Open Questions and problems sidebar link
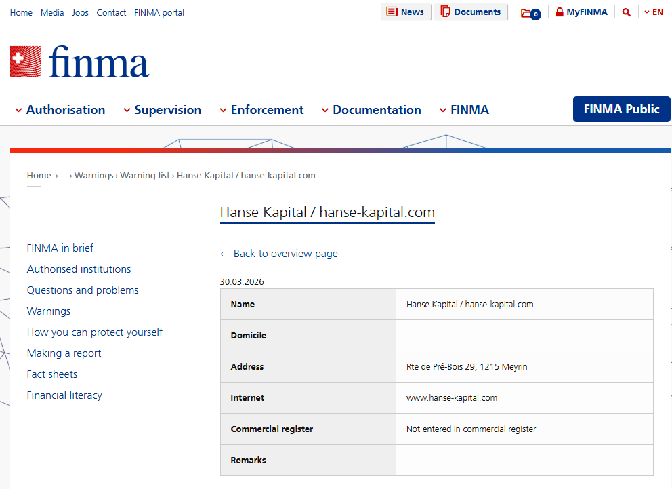The width and height of the screenshot is (672, 489). [x=83, y=290]
